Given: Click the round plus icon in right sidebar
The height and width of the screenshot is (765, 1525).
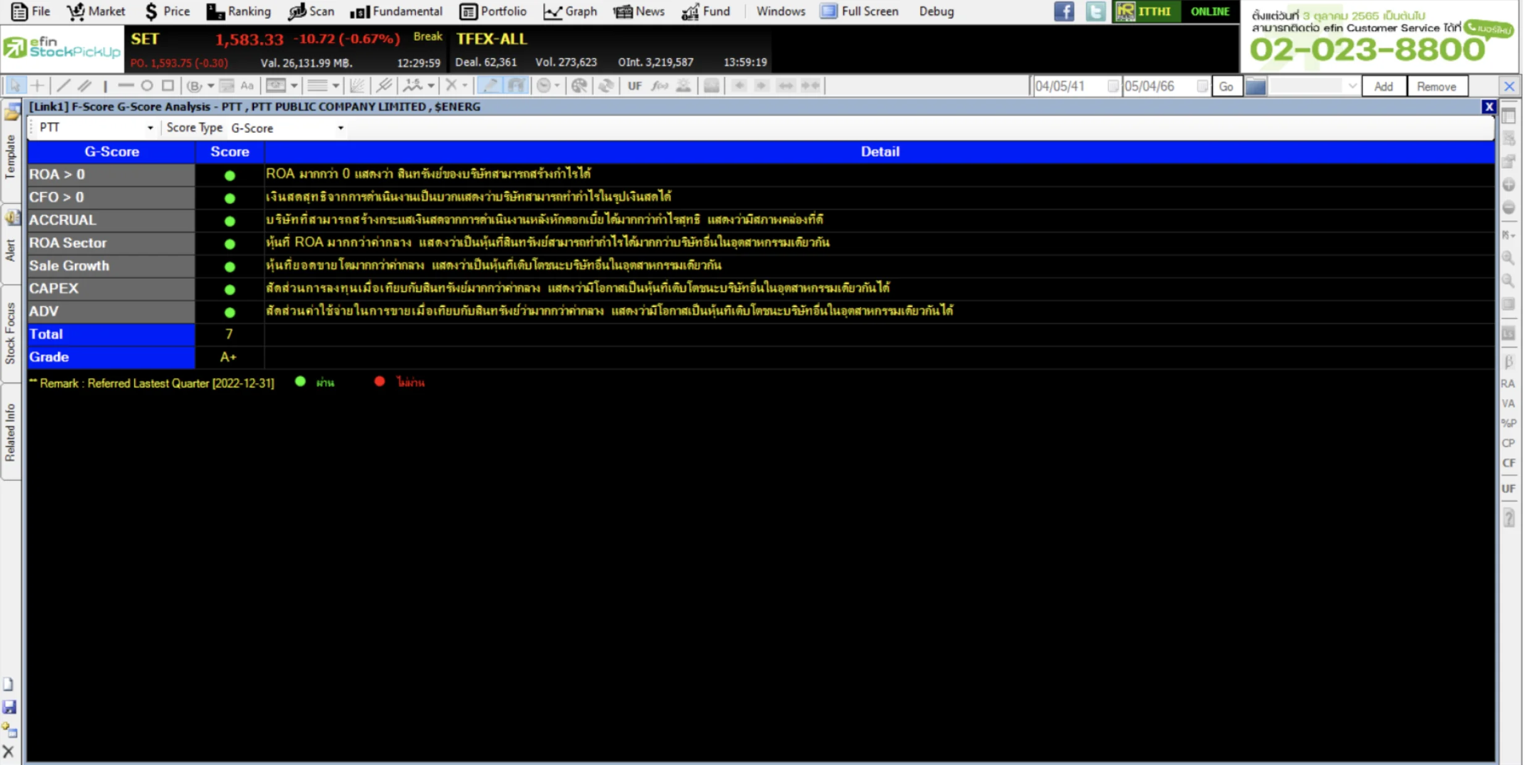Looking at the screenshot, I should [x=1508, y=185].
